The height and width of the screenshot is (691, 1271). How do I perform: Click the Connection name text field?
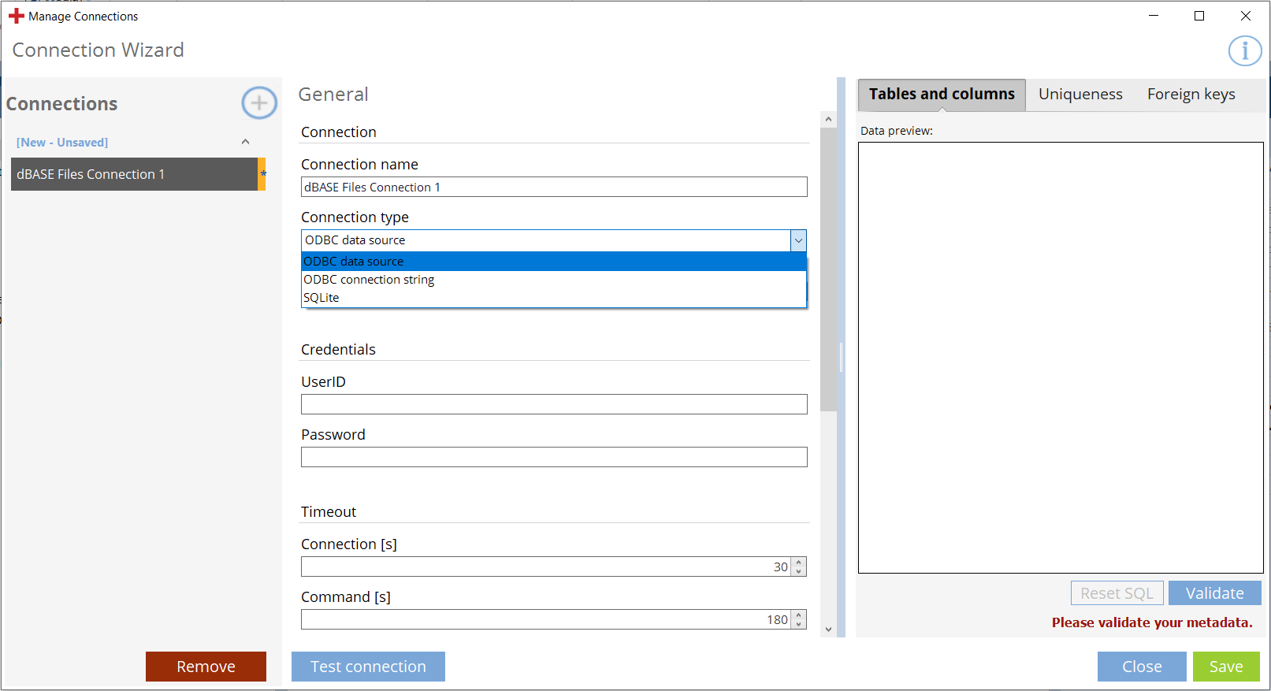pyautogui.click(x=554, y=187)
